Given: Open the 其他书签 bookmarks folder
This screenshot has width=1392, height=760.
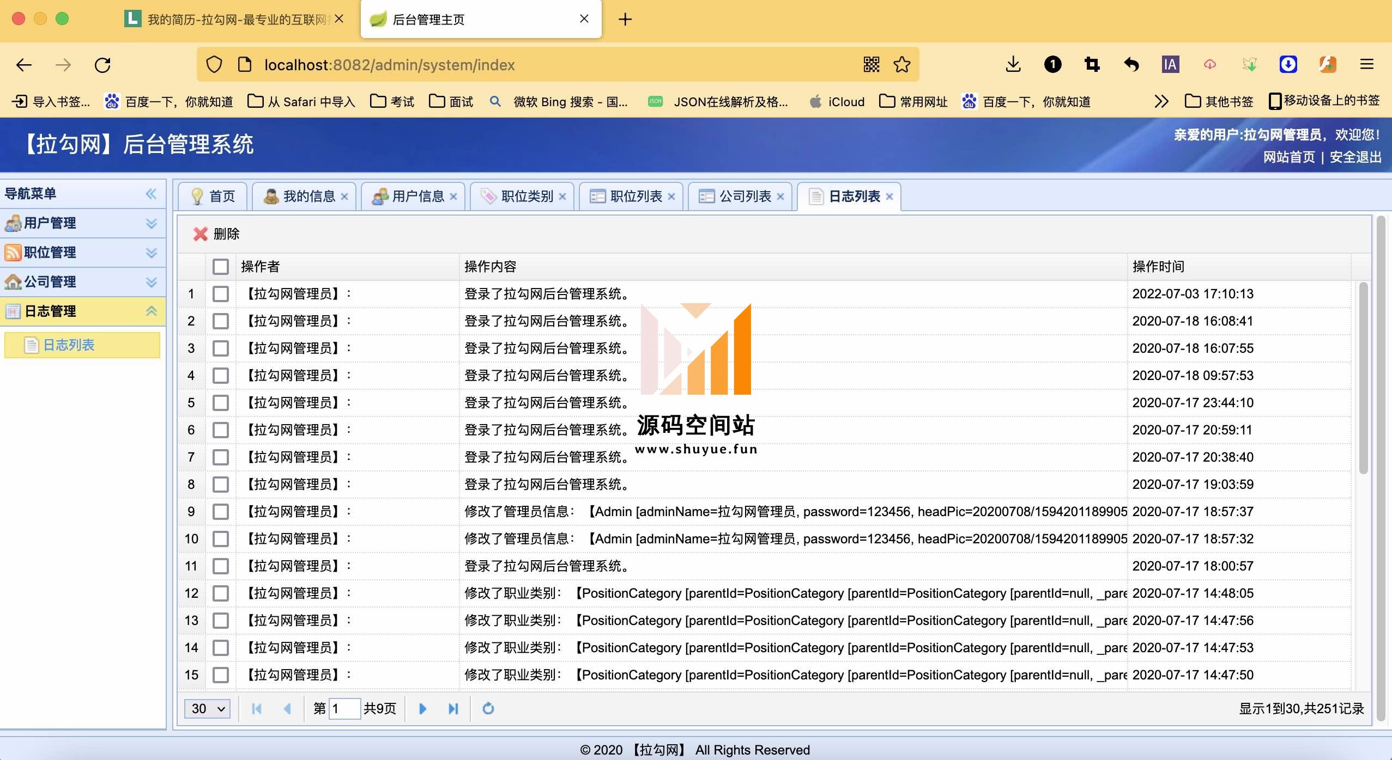Looking at the screenshot, I should pos(1219,102).
